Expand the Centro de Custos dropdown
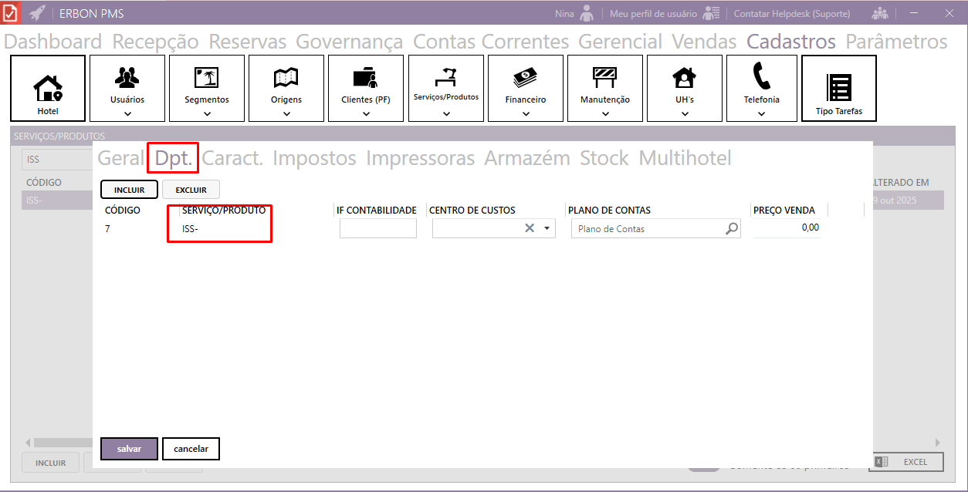 (x=547, y=228)
